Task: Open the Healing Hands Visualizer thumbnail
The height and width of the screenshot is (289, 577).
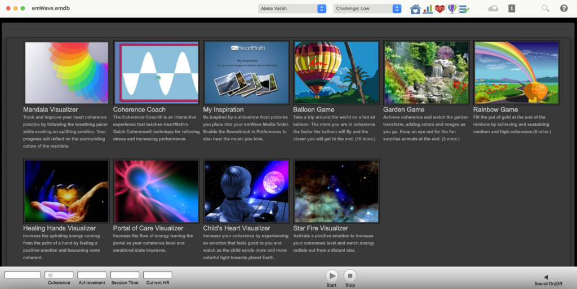Action: click(x=66, y=191)
